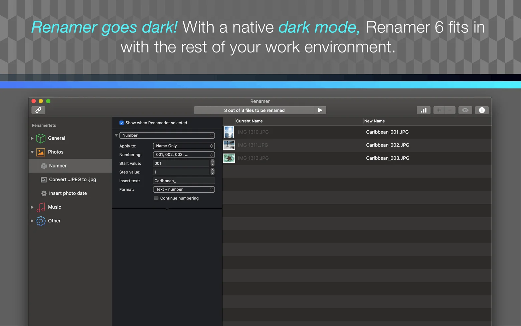Expand the General renamerlets group
Screen dimensions: 521x326
pyautogui.click(x=32, y=138)
